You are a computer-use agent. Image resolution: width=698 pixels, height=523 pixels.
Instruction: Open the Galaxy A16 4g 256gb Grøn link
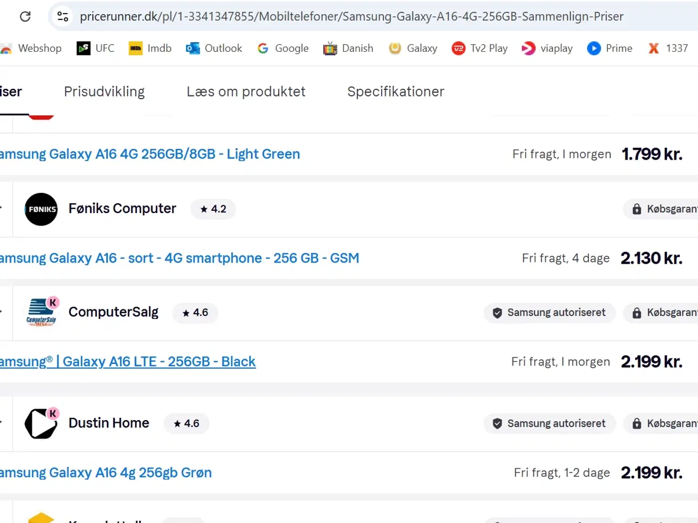coord(106,473)
